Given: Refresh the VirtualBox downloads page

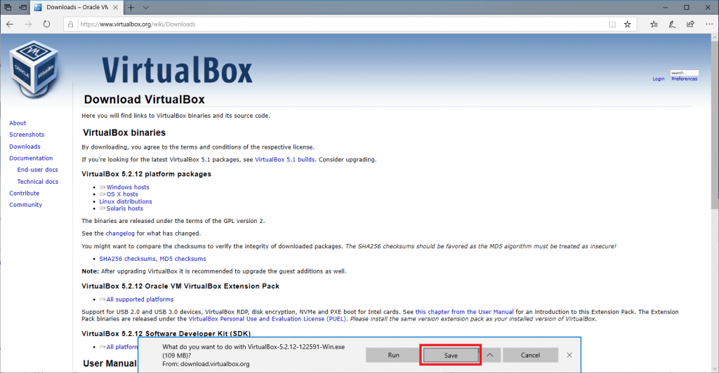Looking at the screenshot, I should (x=46, y=24).
